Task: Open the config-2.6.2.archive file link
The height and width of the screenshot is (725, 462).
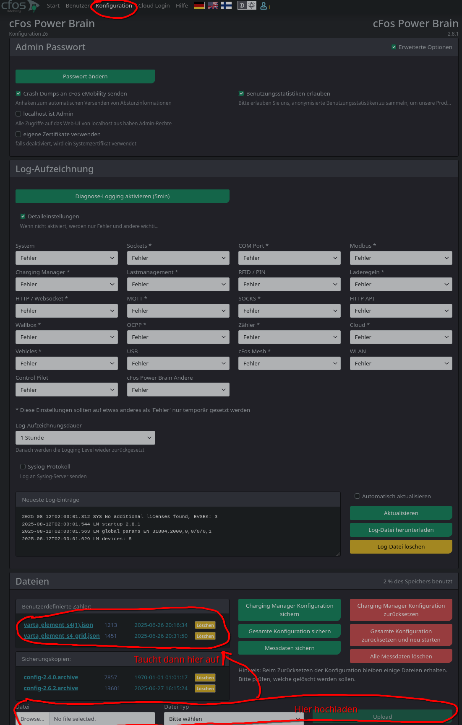Action: click(x=51, y=688)
